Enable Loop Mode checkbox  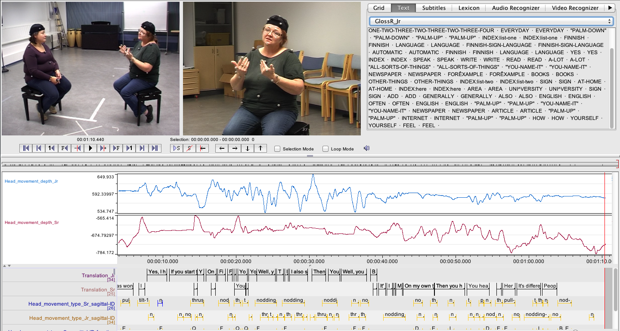click(x=325, y=149)
